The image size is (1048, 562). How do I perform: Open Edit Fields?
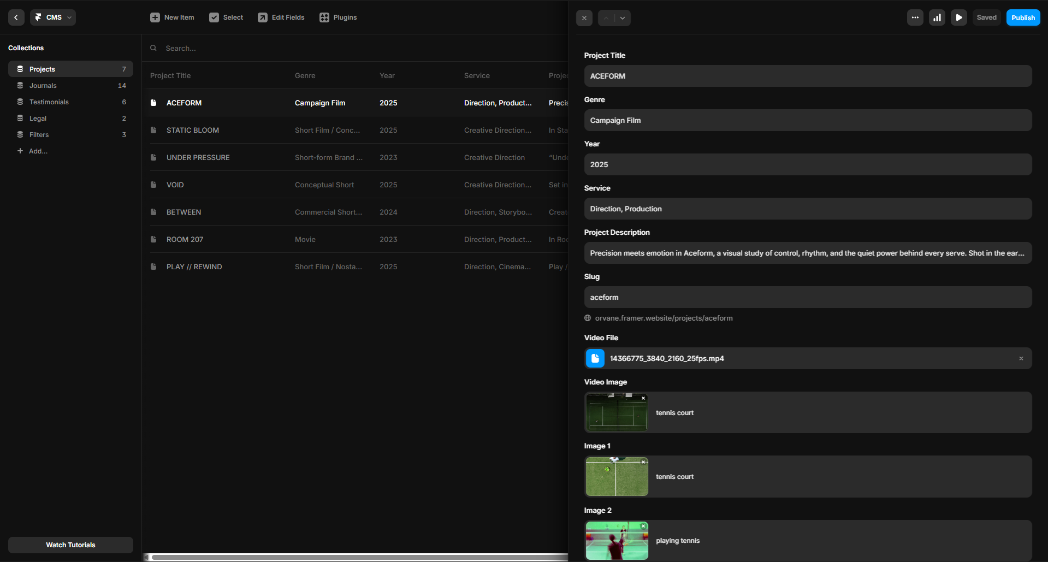point(281,17)
